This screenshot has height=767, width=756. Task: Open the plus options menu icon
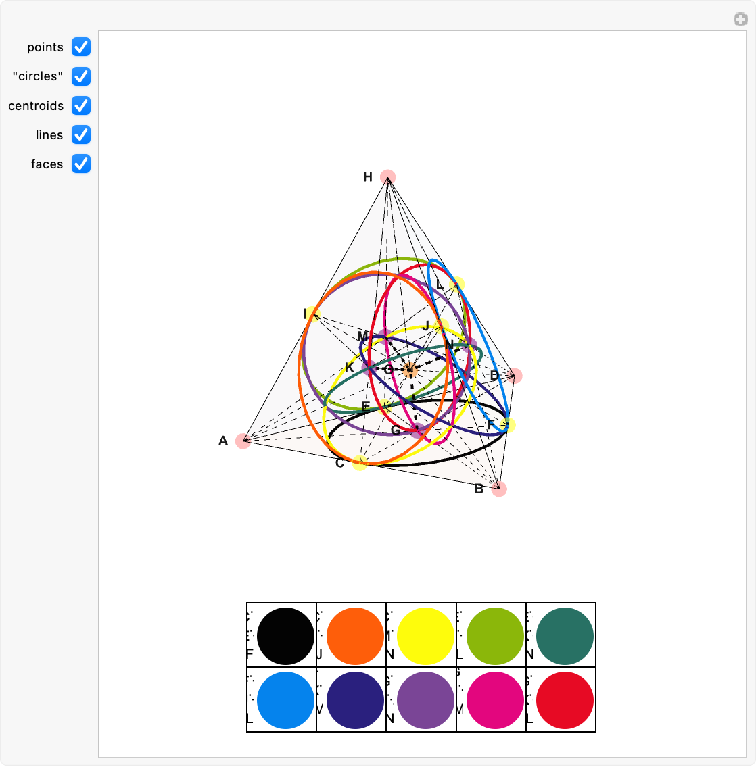click(740, 19)
